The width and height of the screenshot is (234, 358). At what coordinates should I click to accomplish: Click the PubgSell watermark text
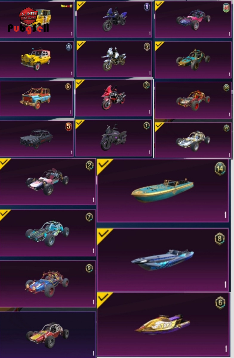tap(28, 29)
